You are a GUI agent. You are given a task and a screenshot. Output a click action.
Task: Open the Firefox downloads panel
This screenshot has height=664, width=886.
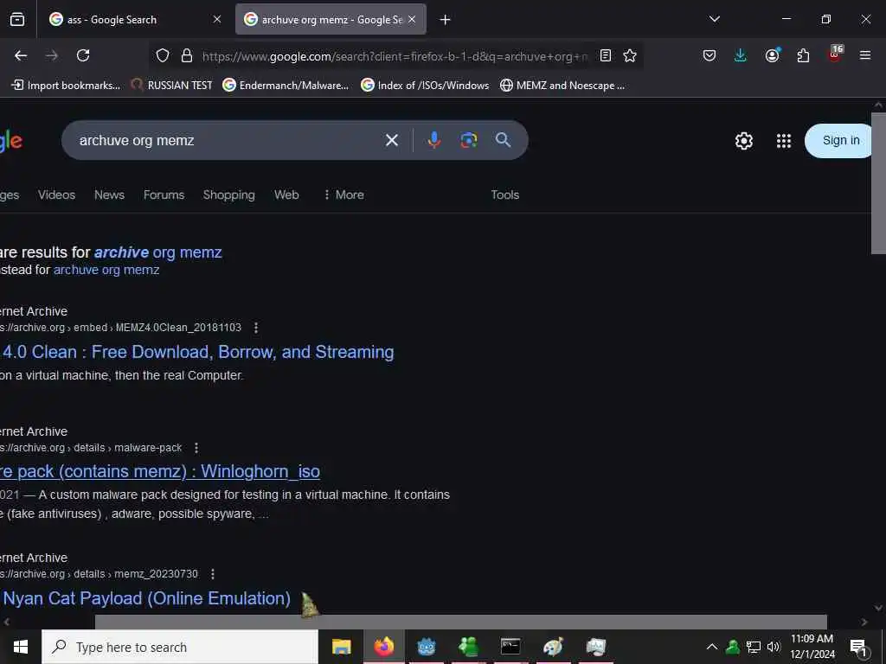[x=741, y=55]
